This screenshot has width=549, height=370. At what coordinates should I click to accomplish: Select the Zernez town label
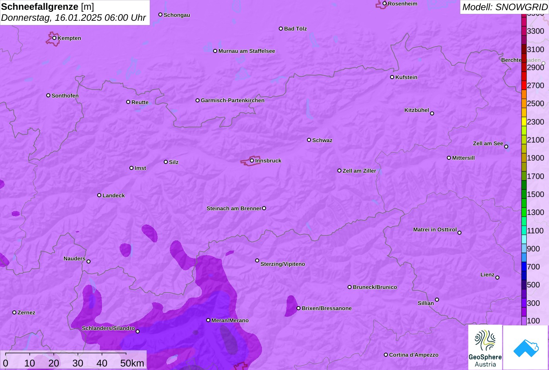[x=27, y=312]
